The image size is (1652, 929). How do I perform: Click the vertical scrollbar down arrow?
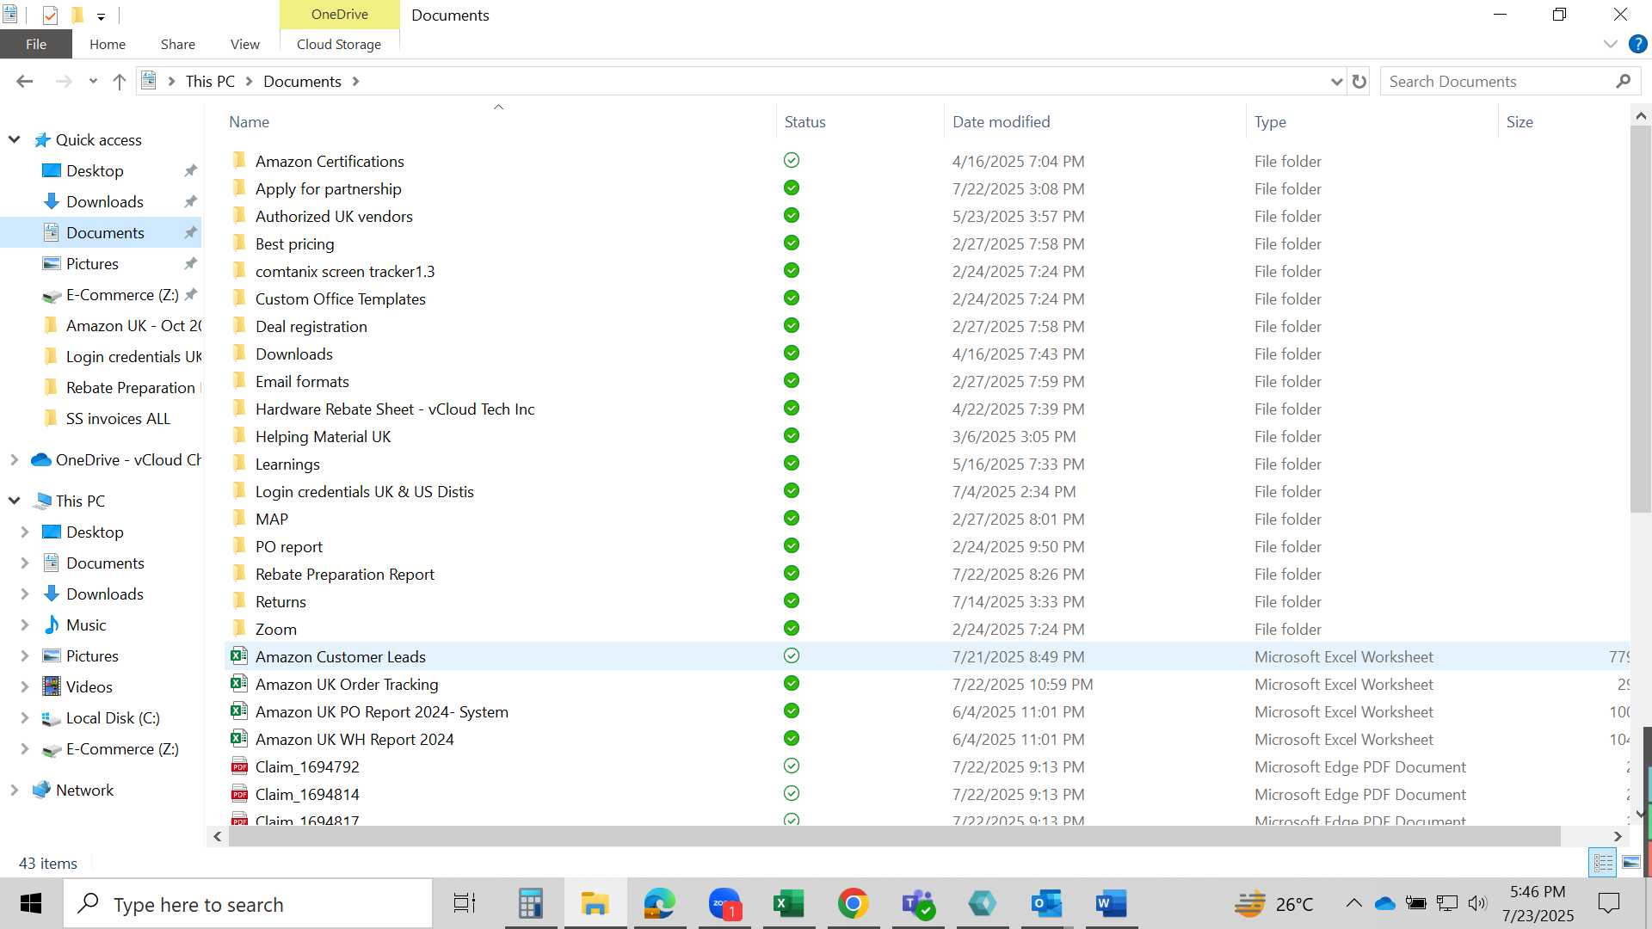(x=1640, y=813)
